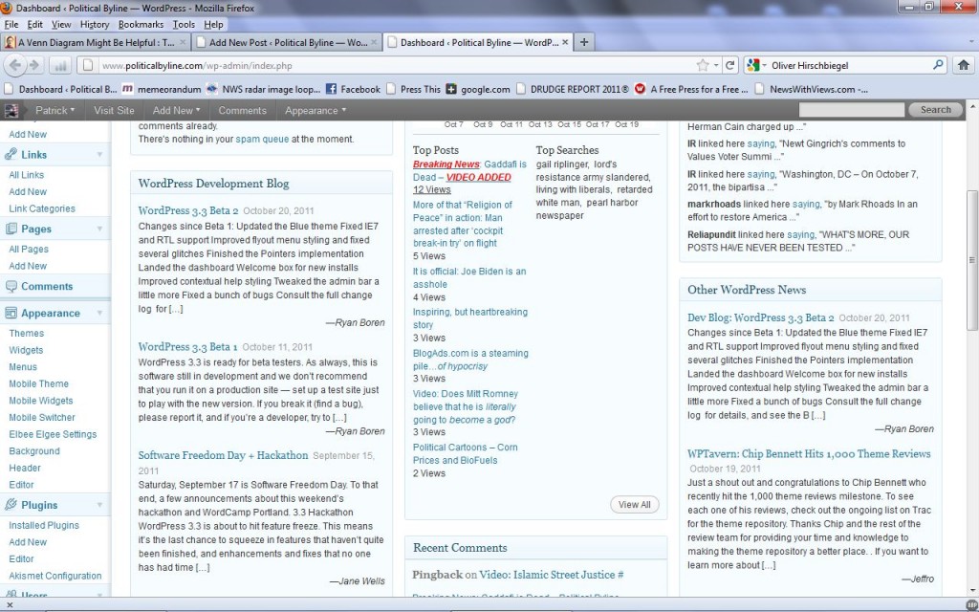Open Mobile Switcher under Appearance
The width and height of the screenshot is (979, 612).
pos(42,417)
